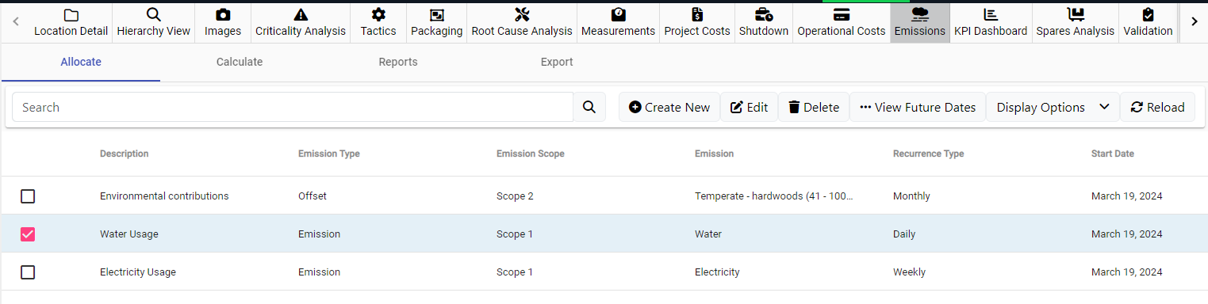Click the Electricity emission cell
This screenshot has width=1208, height=304.
717,272
